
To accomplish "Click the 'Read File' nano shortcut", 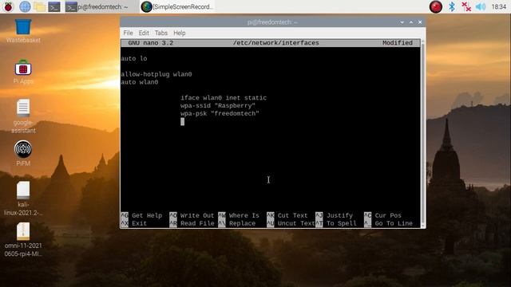I will [x=192, y=223].
